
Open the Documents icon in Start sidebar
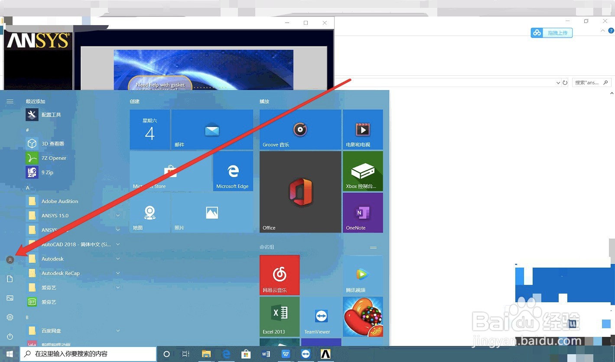tap(10, 279)
